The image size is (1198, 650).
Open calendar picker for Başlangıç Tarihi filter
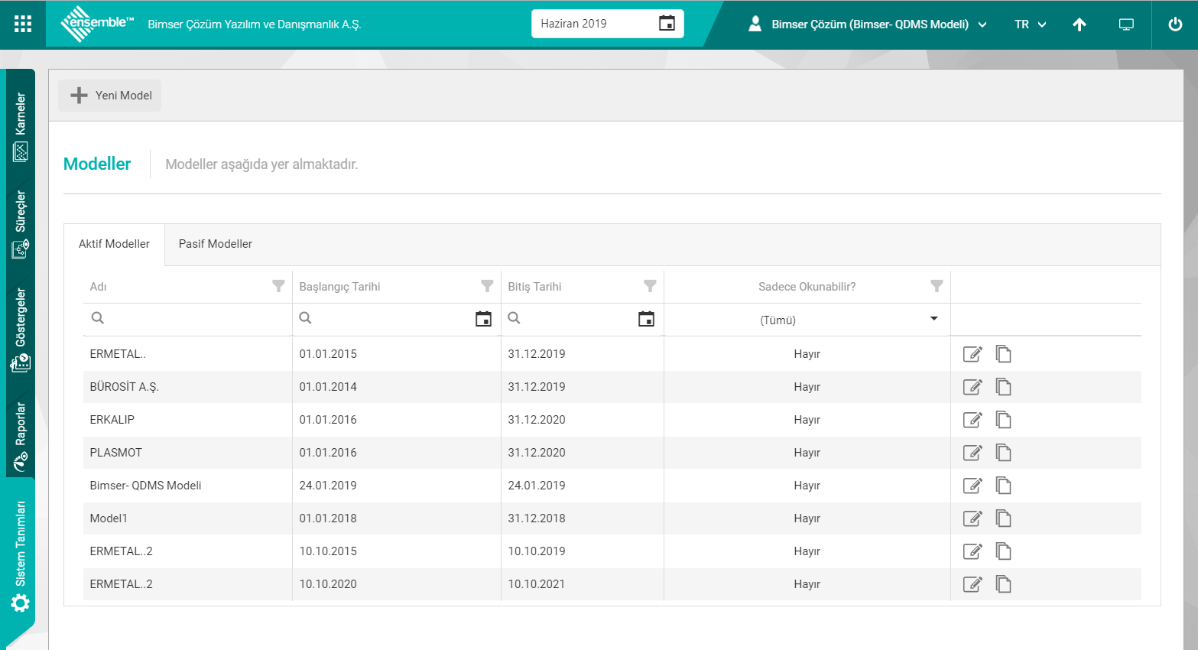click(x=483, y=319)
